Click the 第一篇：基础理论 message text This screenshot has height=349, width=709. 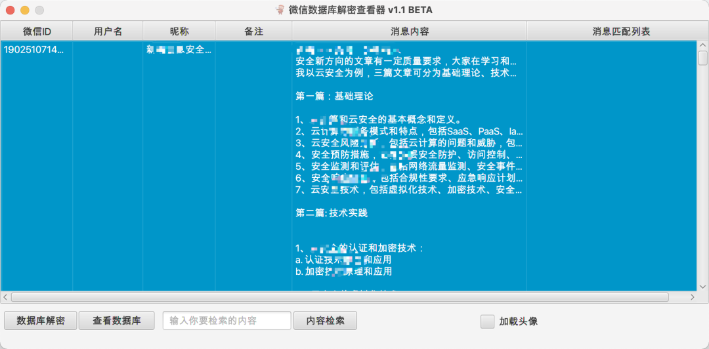coord(334,96)
